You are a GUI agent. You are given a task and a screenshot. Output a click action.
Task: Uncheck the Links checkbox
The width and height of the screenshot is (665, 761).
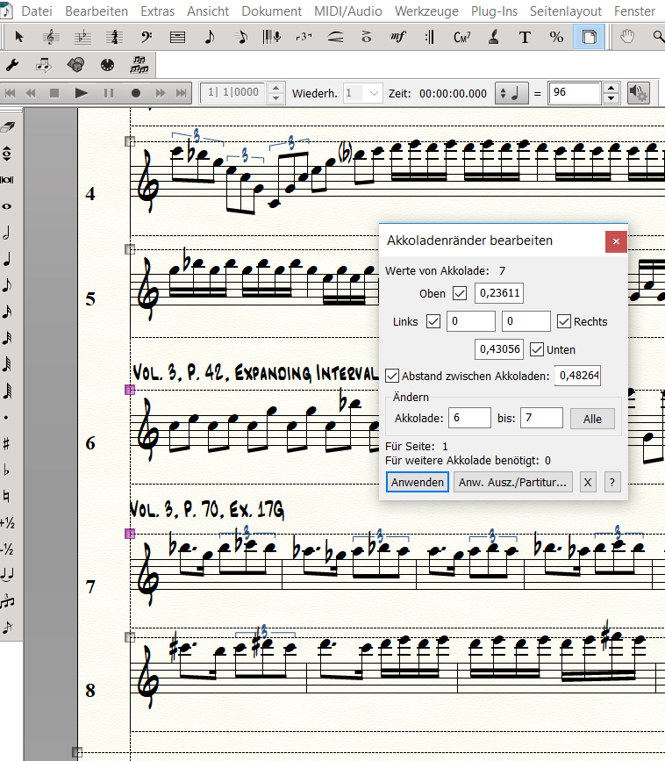tap(433, 321)
